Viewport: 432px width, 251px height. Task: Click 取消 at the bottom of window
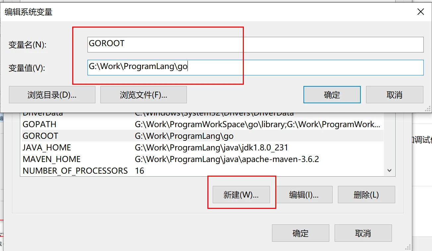362,233
